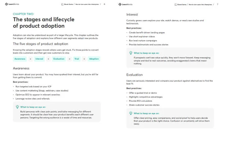Click the lightbulb icon in the Evaluation tip box
Viewport: 227px width, 147px height.
(x=131, y=114)
